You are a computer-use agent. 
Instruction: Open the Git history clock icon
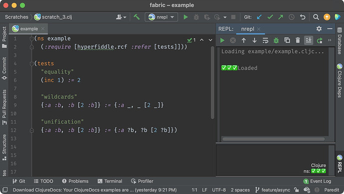pos(291,17)
